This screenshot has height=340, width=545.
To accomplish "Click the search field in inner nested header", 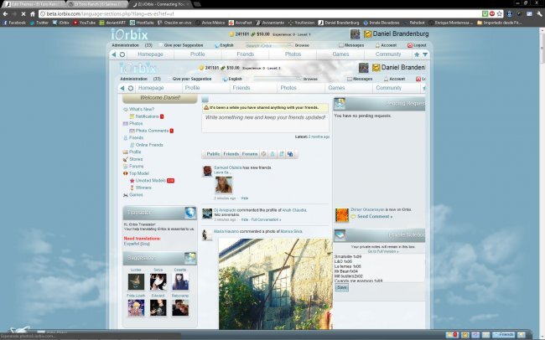I will pos(277,79).
